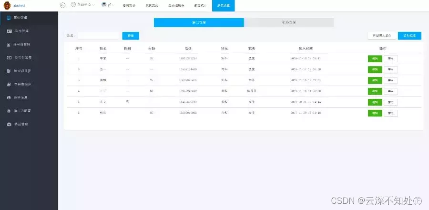Click the name cell 王一
This screenshot has width=429, height=210.
click(103, 69)
